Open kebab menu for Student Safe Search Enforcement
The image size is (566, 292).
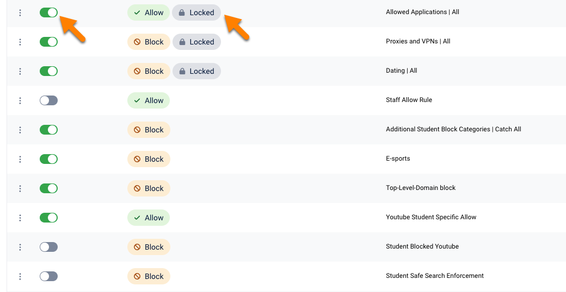point(20,276)
